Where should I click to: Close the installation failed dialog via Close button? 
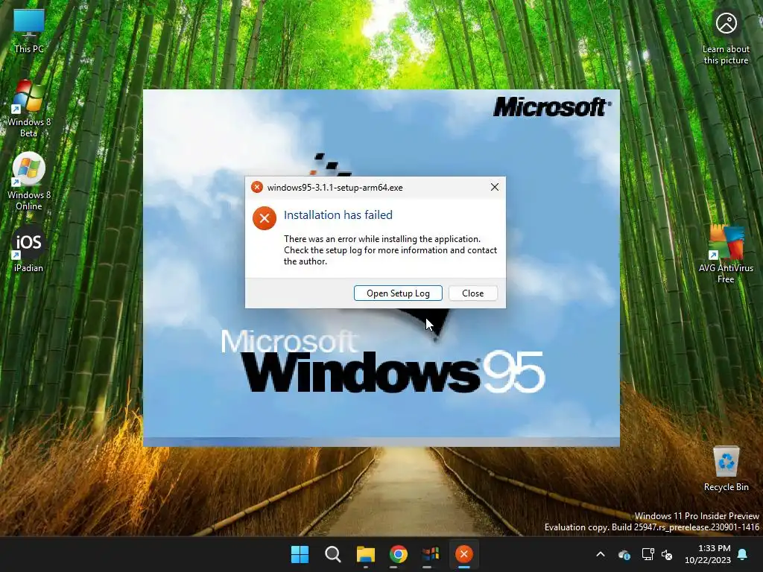(x=472, y=293)
